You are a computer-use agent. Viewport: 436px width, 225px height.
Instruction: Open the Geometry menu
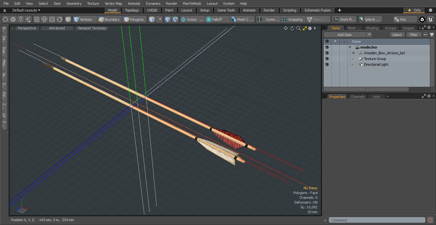click(74, 4)
